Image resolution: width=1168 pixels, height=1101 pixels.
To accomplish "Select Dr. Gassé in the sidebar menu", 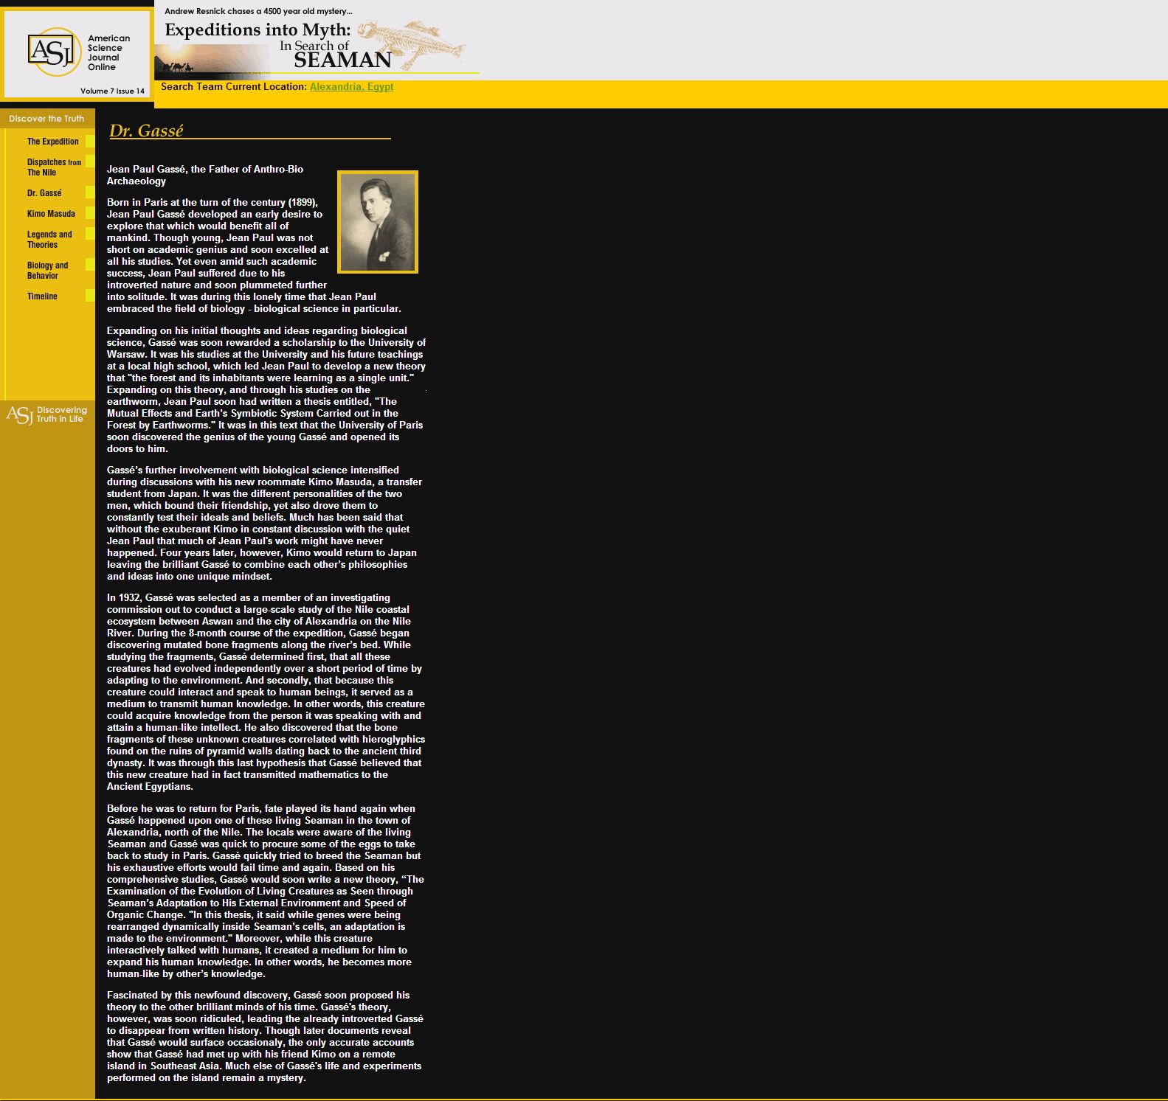I will 44,193.
